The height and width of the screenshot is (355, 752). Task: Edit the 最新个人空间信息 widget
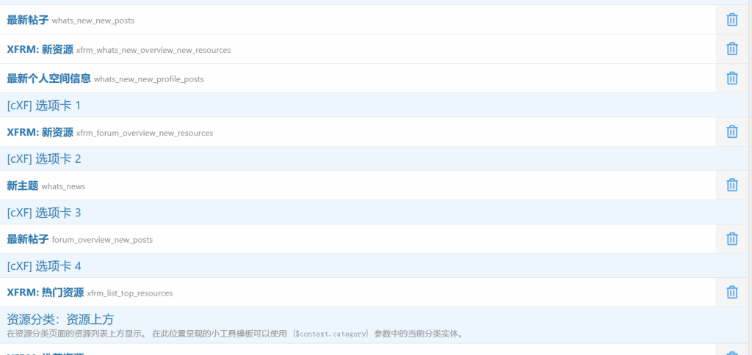click(x=48, y=78)
